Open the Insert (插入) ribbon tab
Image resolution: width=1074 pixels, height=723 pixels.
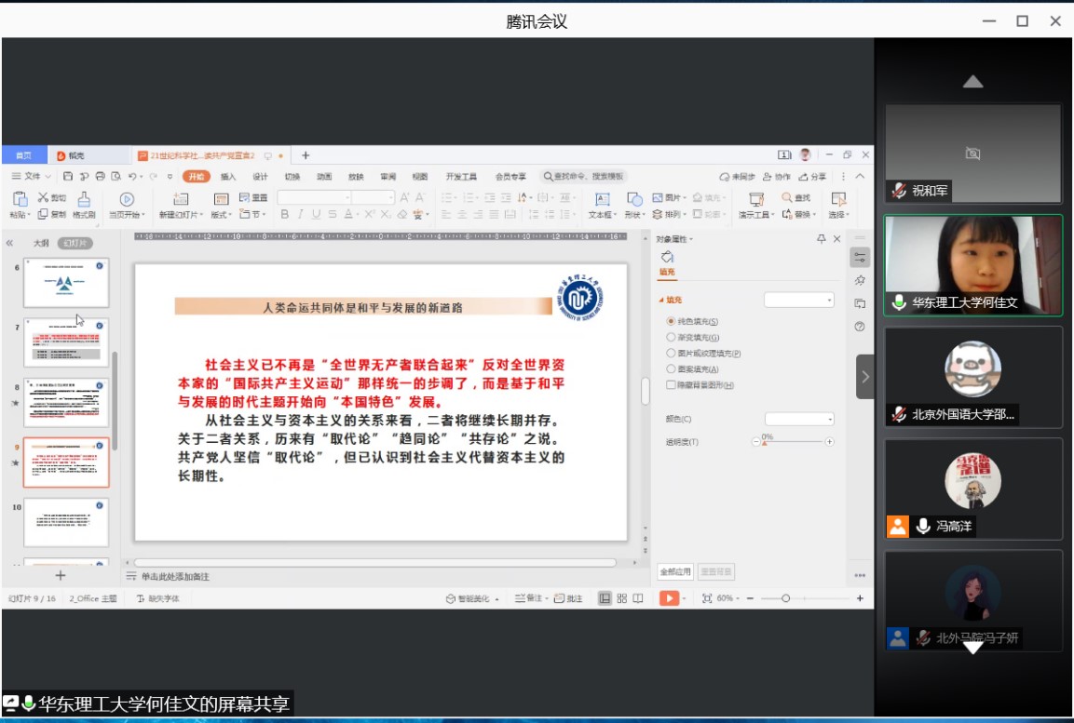tap(228, 177)
